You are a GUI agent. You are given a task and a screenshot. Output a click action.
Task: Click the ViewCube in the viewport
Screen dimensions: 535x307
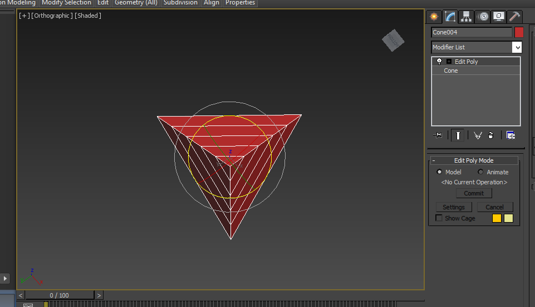coord(393,40)
